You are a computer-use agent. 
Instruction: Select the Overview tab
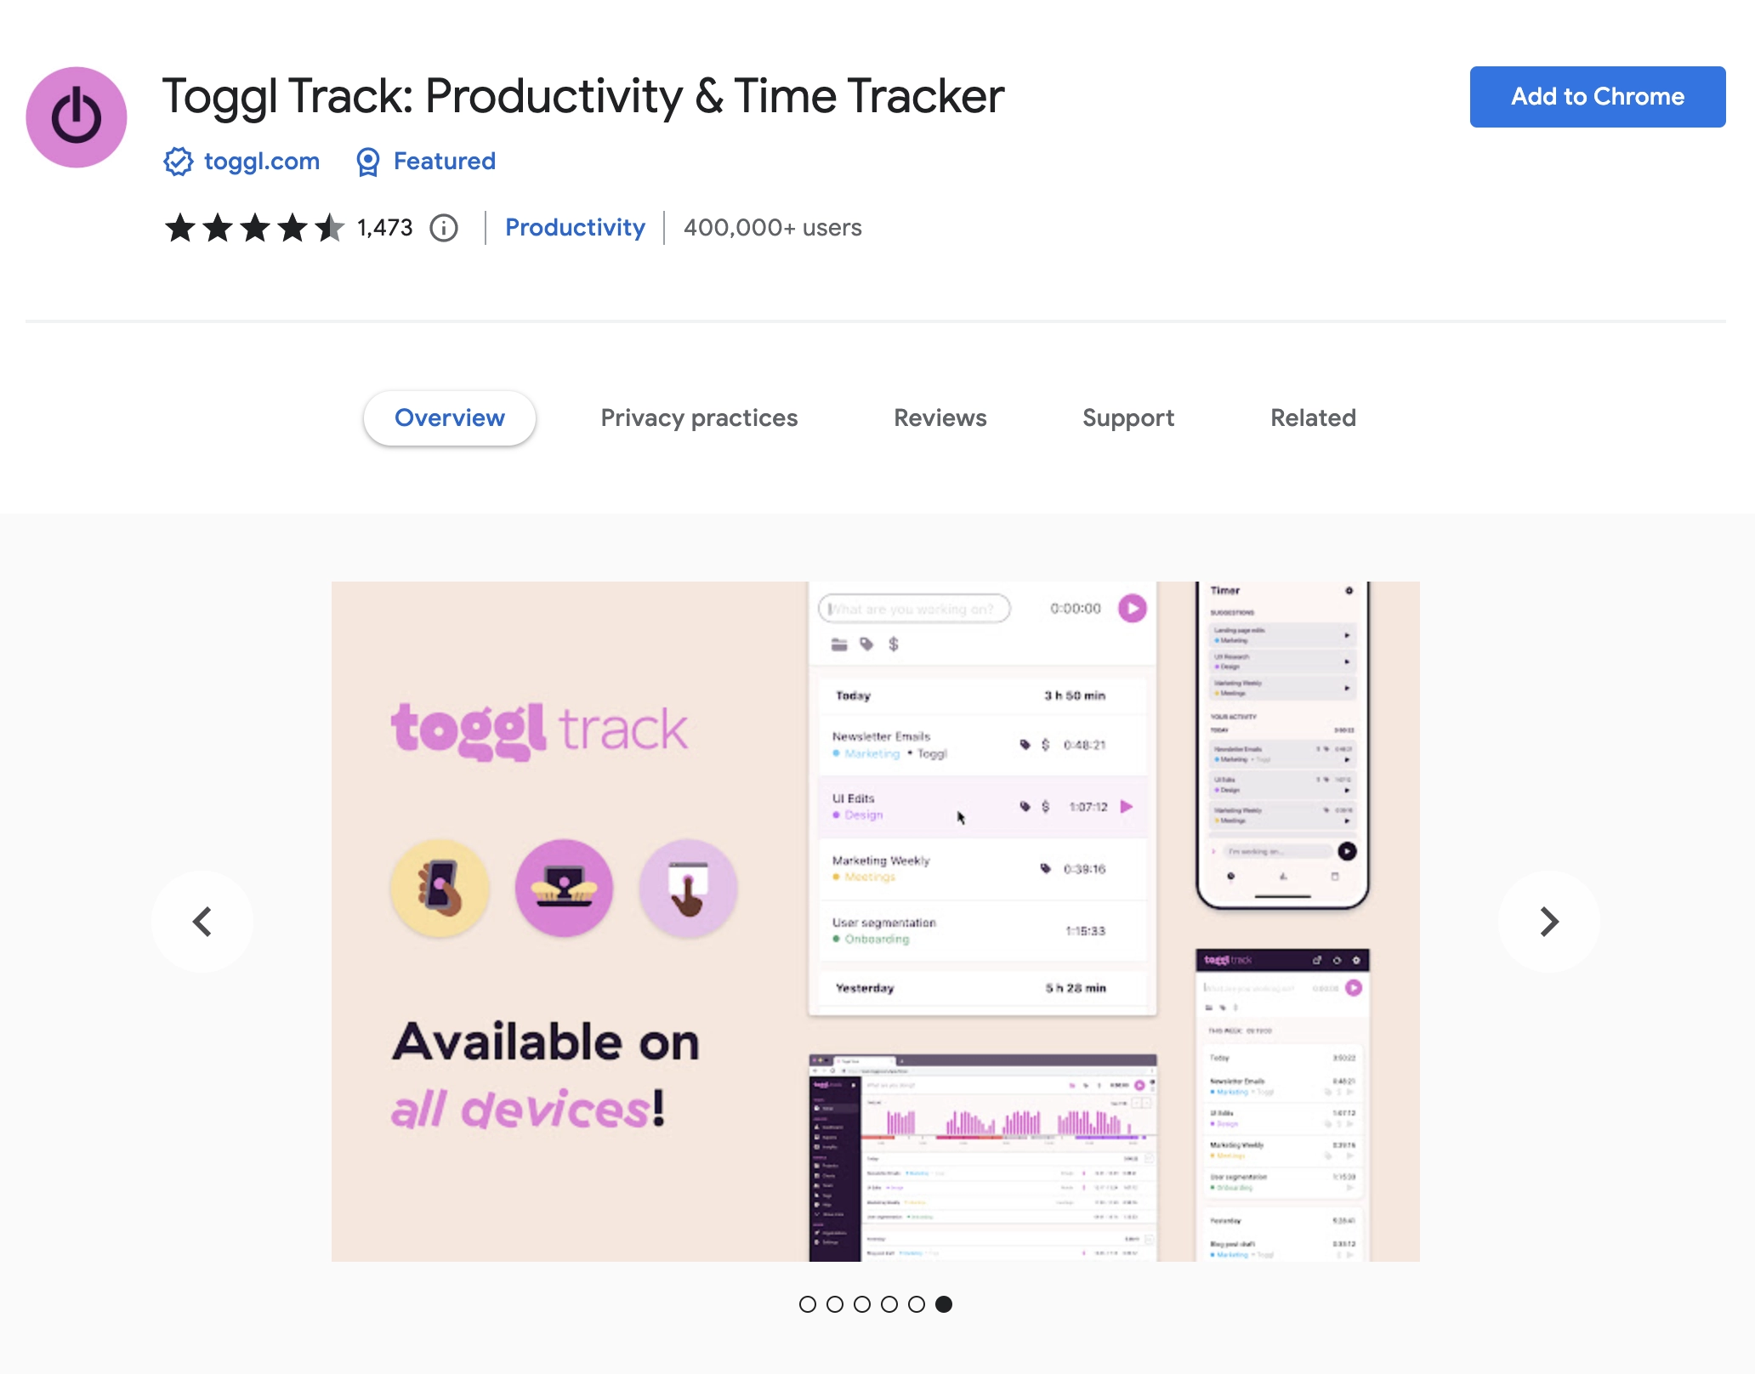point(449,417)
